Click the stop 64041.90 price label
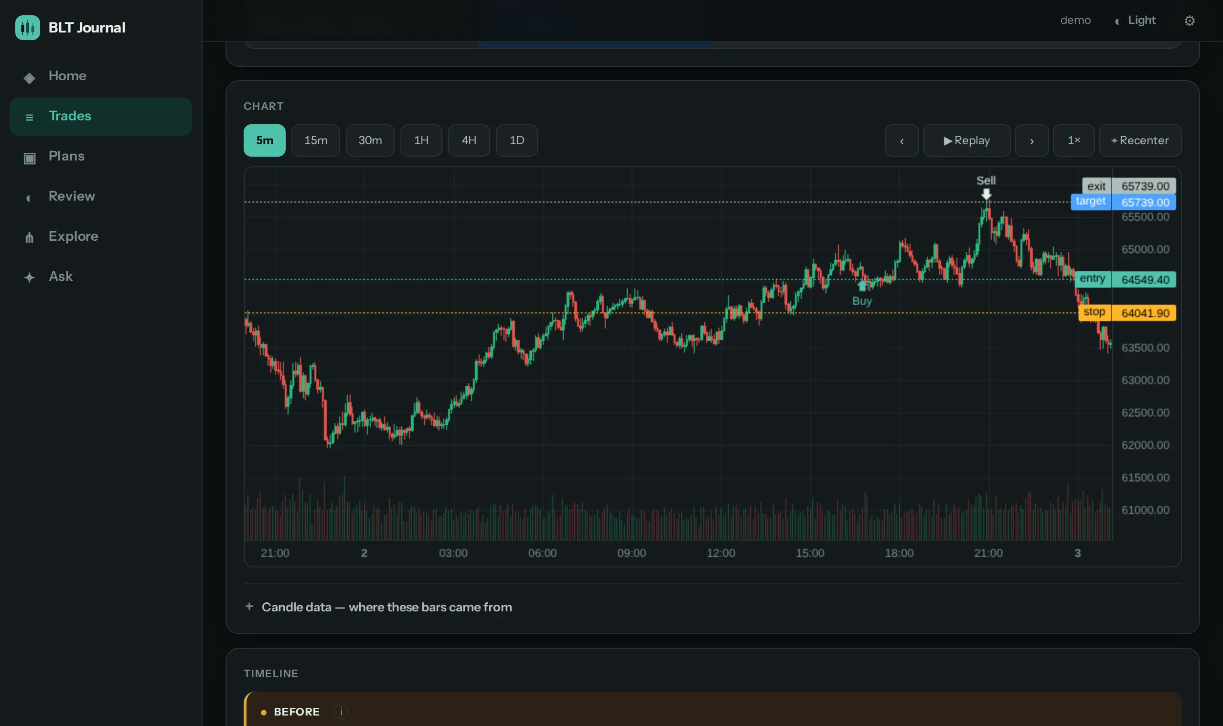This screenshot has width=1223, height=726. point(1127,313)
